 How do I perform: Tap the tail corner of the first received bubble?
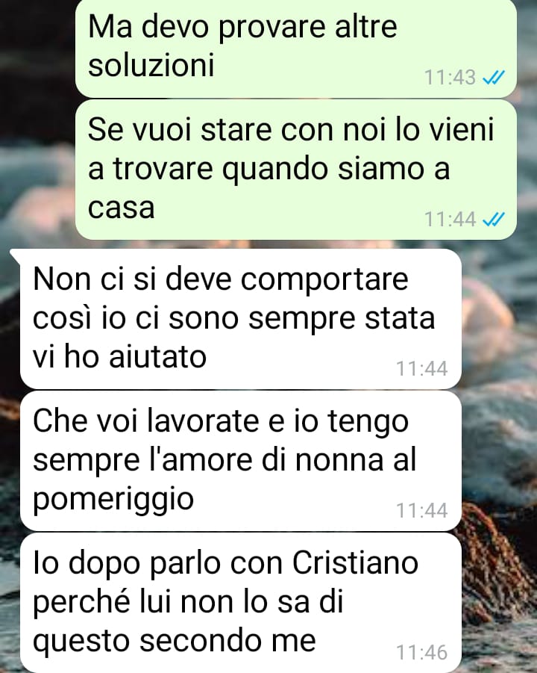click(x=15, y=255)
